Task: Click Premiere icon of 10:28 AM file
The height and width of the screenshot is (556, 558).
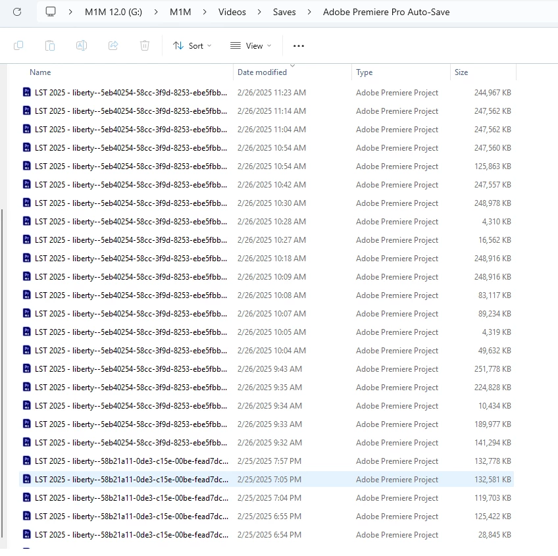Action: [x=27, y=221]
